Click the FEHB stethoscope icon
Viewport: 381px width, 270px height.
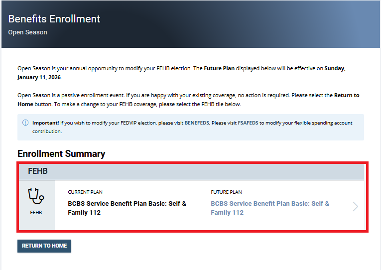click(36, 196)
